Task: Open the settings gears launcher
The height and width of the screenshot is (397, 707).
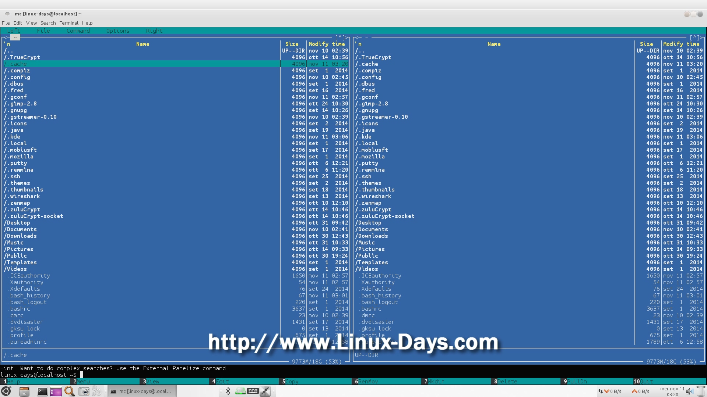Action: click(97, 391)
